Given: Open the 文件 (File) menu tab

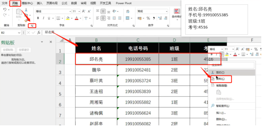Looking at the screenshot, I should pos(5,3).
